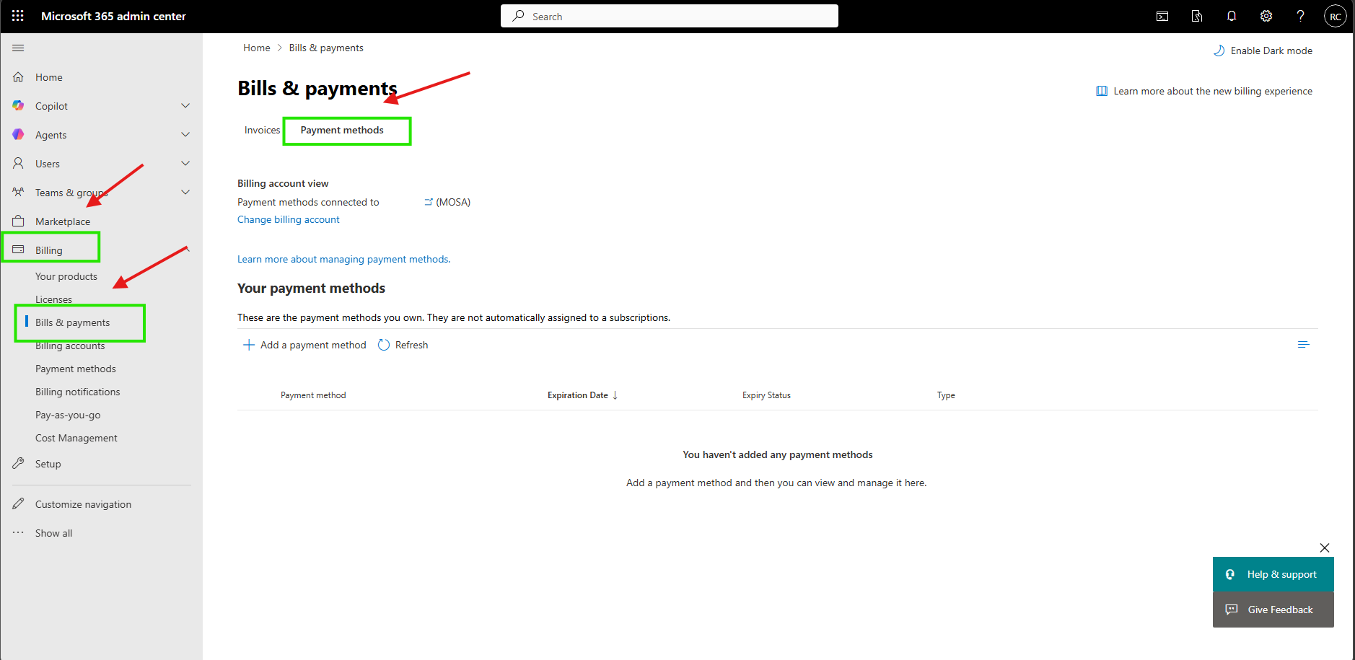Open the app launcher waffle icon
Screen dimensions: 1355x660
coord(18,16)
